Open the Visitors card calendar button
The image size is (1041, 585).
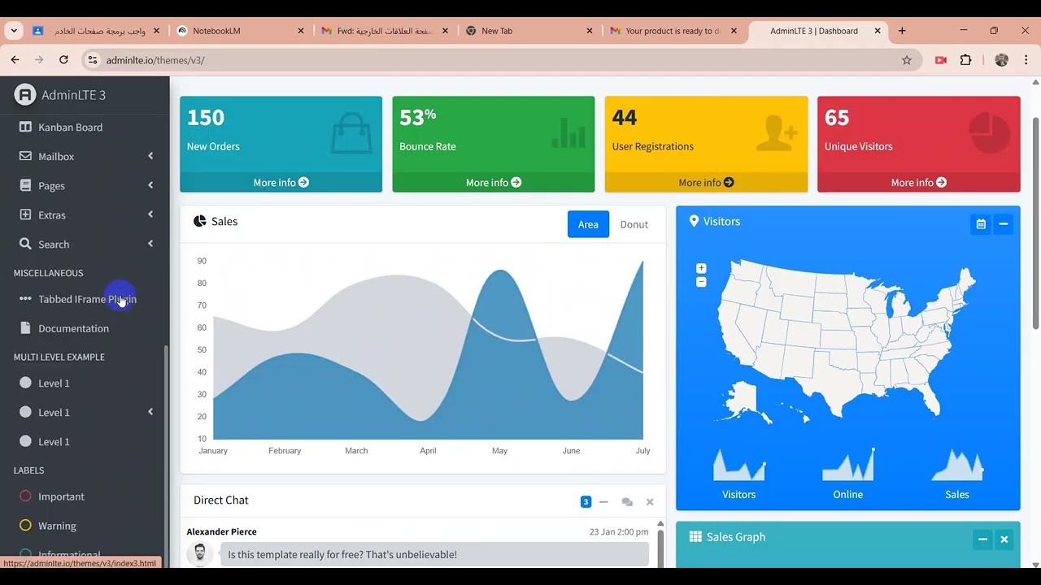[x=981, y=224]
